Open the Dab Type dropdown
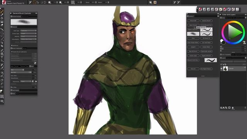Screen dimensions: 247x139 [28, 31]
